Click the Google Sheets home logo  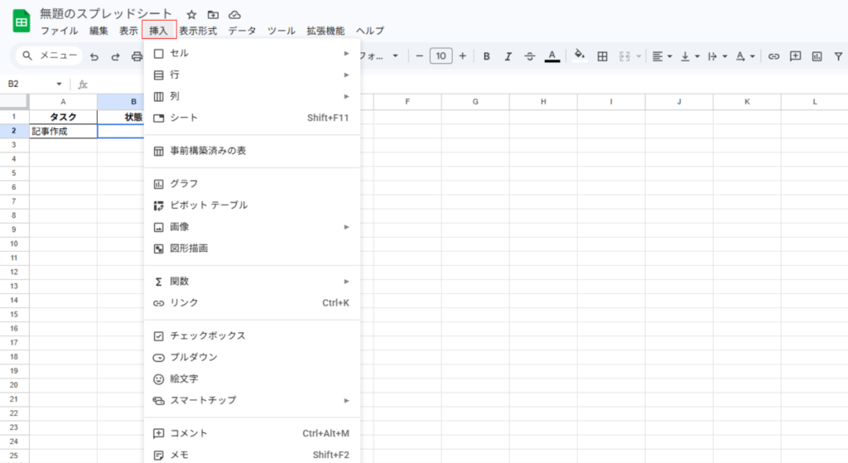pyautogui.click(x=21, y=22)
